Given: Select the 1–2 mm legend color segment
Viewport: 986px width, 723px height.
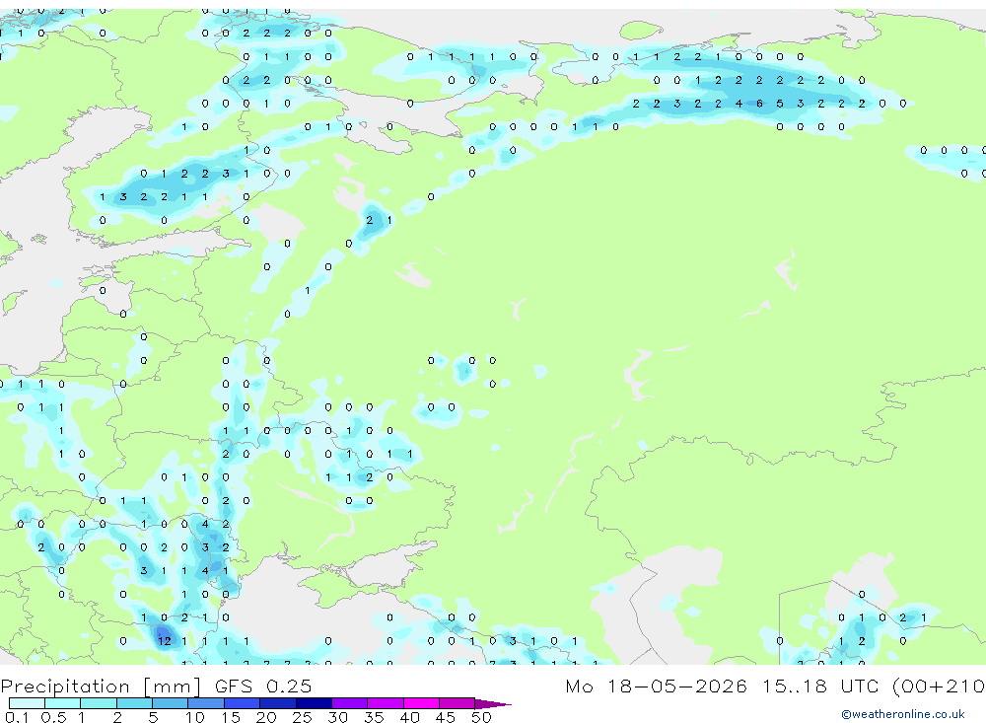Looking at the screenshot, I should click(x=99, y=703).
